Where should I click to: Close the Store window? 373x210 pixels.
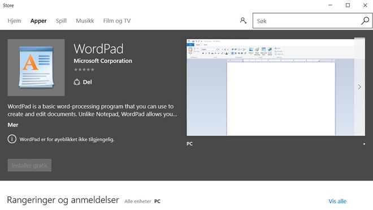coord(365,5)
